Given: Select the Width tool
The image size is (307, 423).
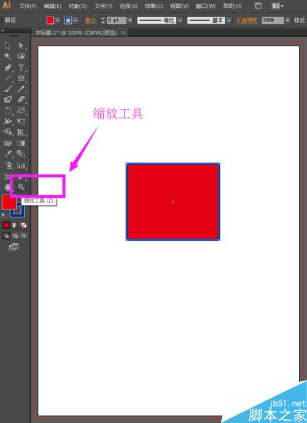Looking at the screenshot, I should [8, 122].
